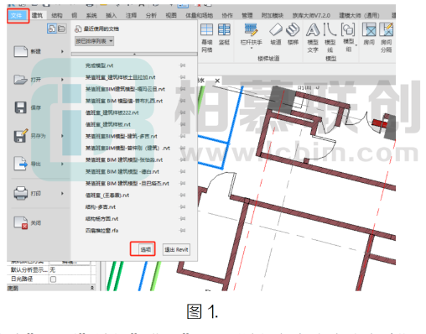Switch to the View (视图) ribbon tab

(x=171, y=15)
